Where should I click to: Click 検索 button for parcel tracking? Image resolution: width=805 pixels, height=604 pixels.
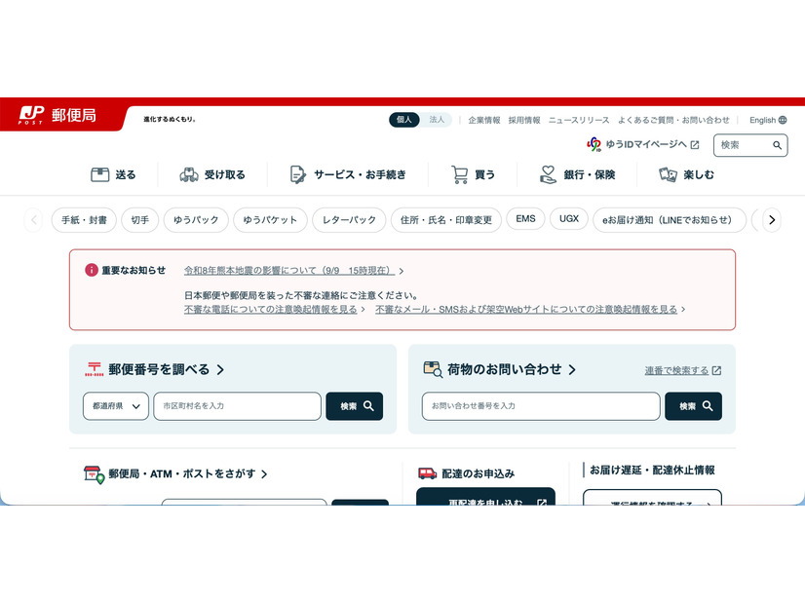[x=693, y=406]
